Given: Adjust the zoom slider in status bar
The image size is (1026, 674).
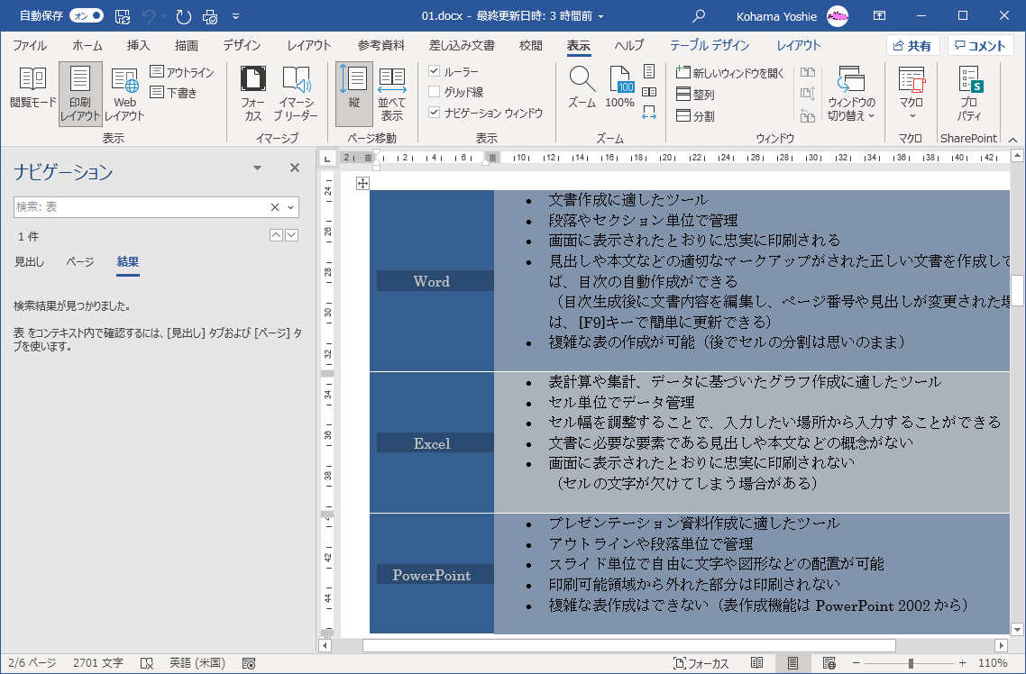Looking at the screenshot, I should (x=911, y=663).
